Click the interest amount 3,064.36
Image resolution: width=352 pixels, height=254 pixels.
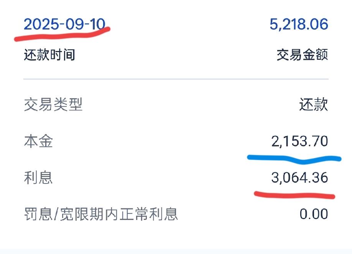coord(299,178)
